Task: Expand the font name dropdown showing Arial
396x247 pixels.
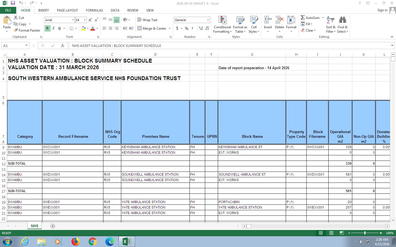Action: (73, 20)
